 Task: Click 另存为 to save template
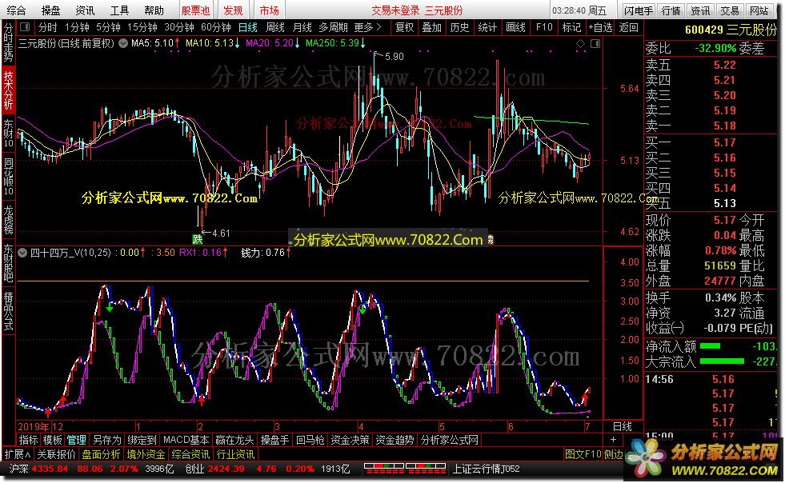point(106,440)
